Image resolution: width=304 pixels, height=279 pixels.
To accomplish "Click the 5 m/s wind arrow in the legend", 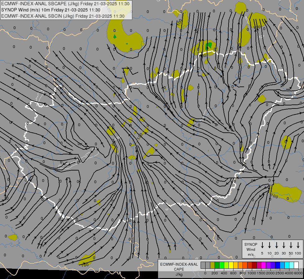I will coord(262,245).
